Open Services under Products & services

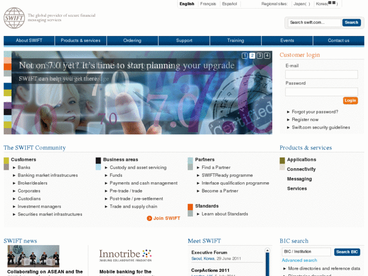[x=297, y=188]
